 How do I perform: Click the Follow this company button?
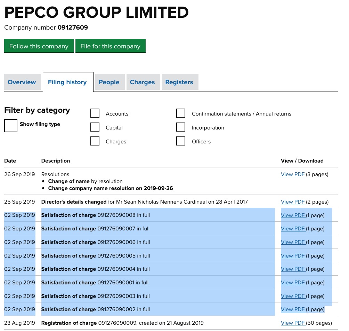click(x=39, y=46)
